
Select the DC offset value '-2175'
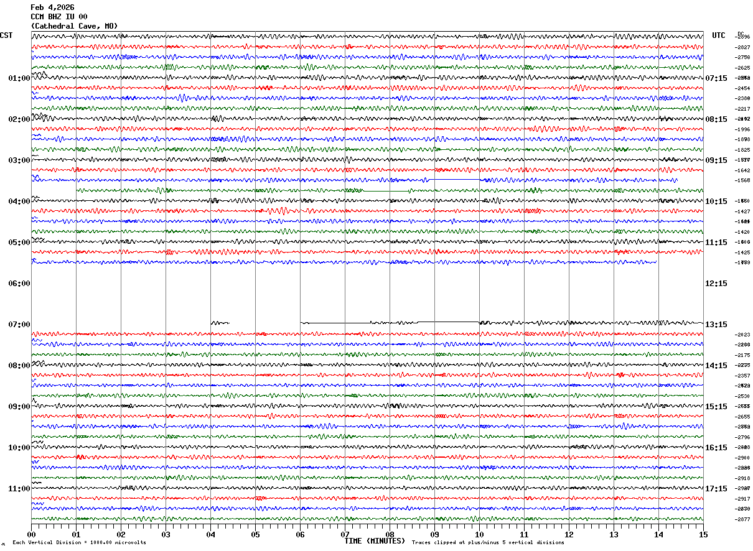[743, 355]
